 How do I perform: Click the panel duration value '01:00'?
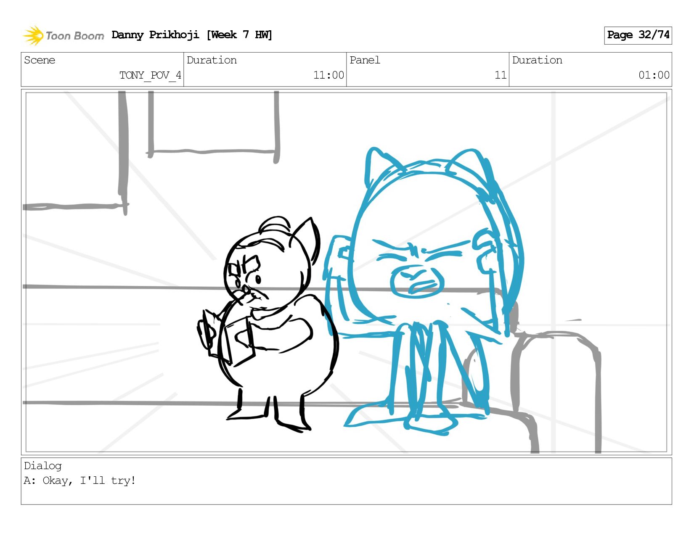coord(654,75)
